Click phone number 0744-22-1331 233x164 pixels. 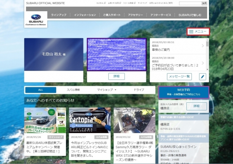click(170, 129)
